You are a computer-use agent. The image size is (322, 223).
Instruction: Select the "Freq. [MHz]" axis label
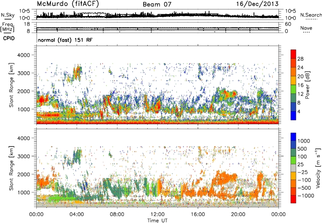[7, 27]
